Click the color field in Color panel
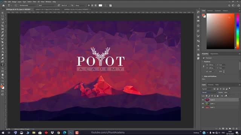The width and height of the screenshot is (241, 135). coord(220,31)
